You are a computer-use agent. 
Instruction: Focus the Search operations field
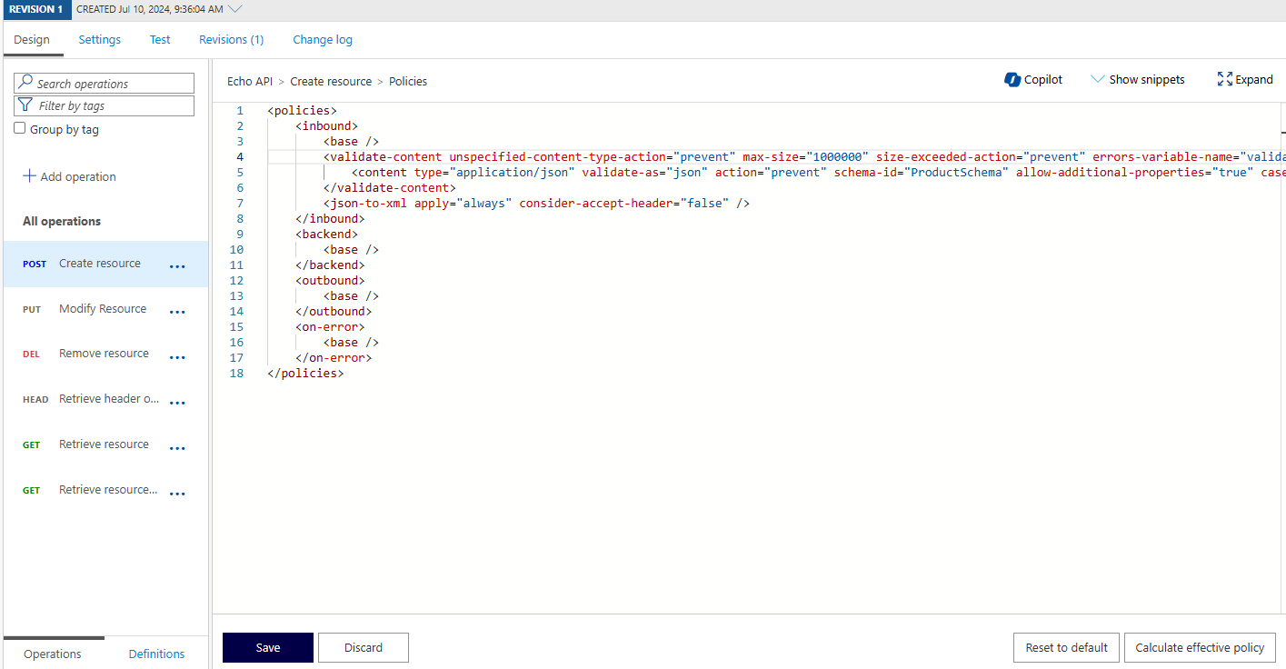pos(105,83)
